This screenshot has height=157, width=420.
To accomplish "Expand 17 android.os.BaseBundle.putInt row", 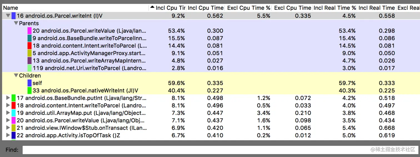I will click(x=8, y=98).
